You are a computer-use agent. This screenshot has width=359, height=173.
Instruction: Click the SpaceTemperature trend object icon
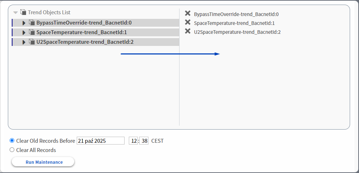(31, 32)
